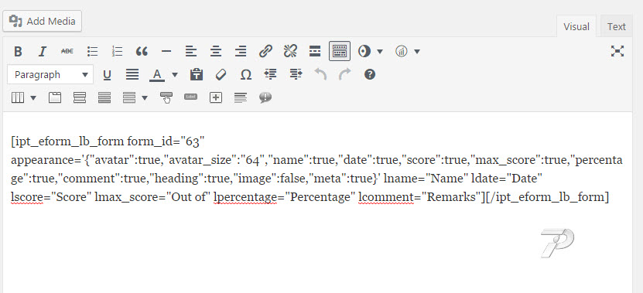The width and height of the screenshot is (643, 293).
Task: Click inside the shortcode text in editor
Action: pos(316,169)
